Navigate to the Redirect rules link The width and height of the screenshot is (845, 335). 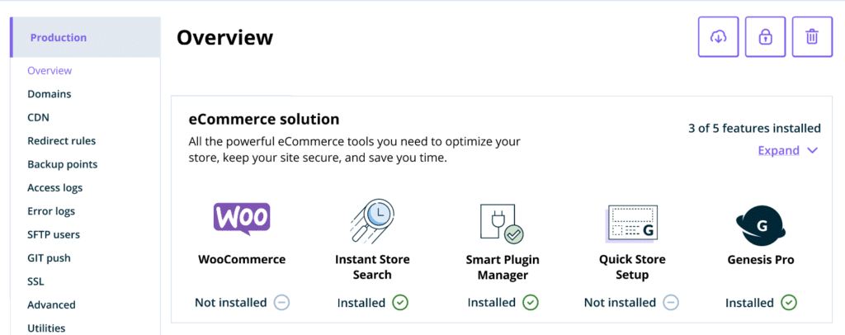[61, 141]
